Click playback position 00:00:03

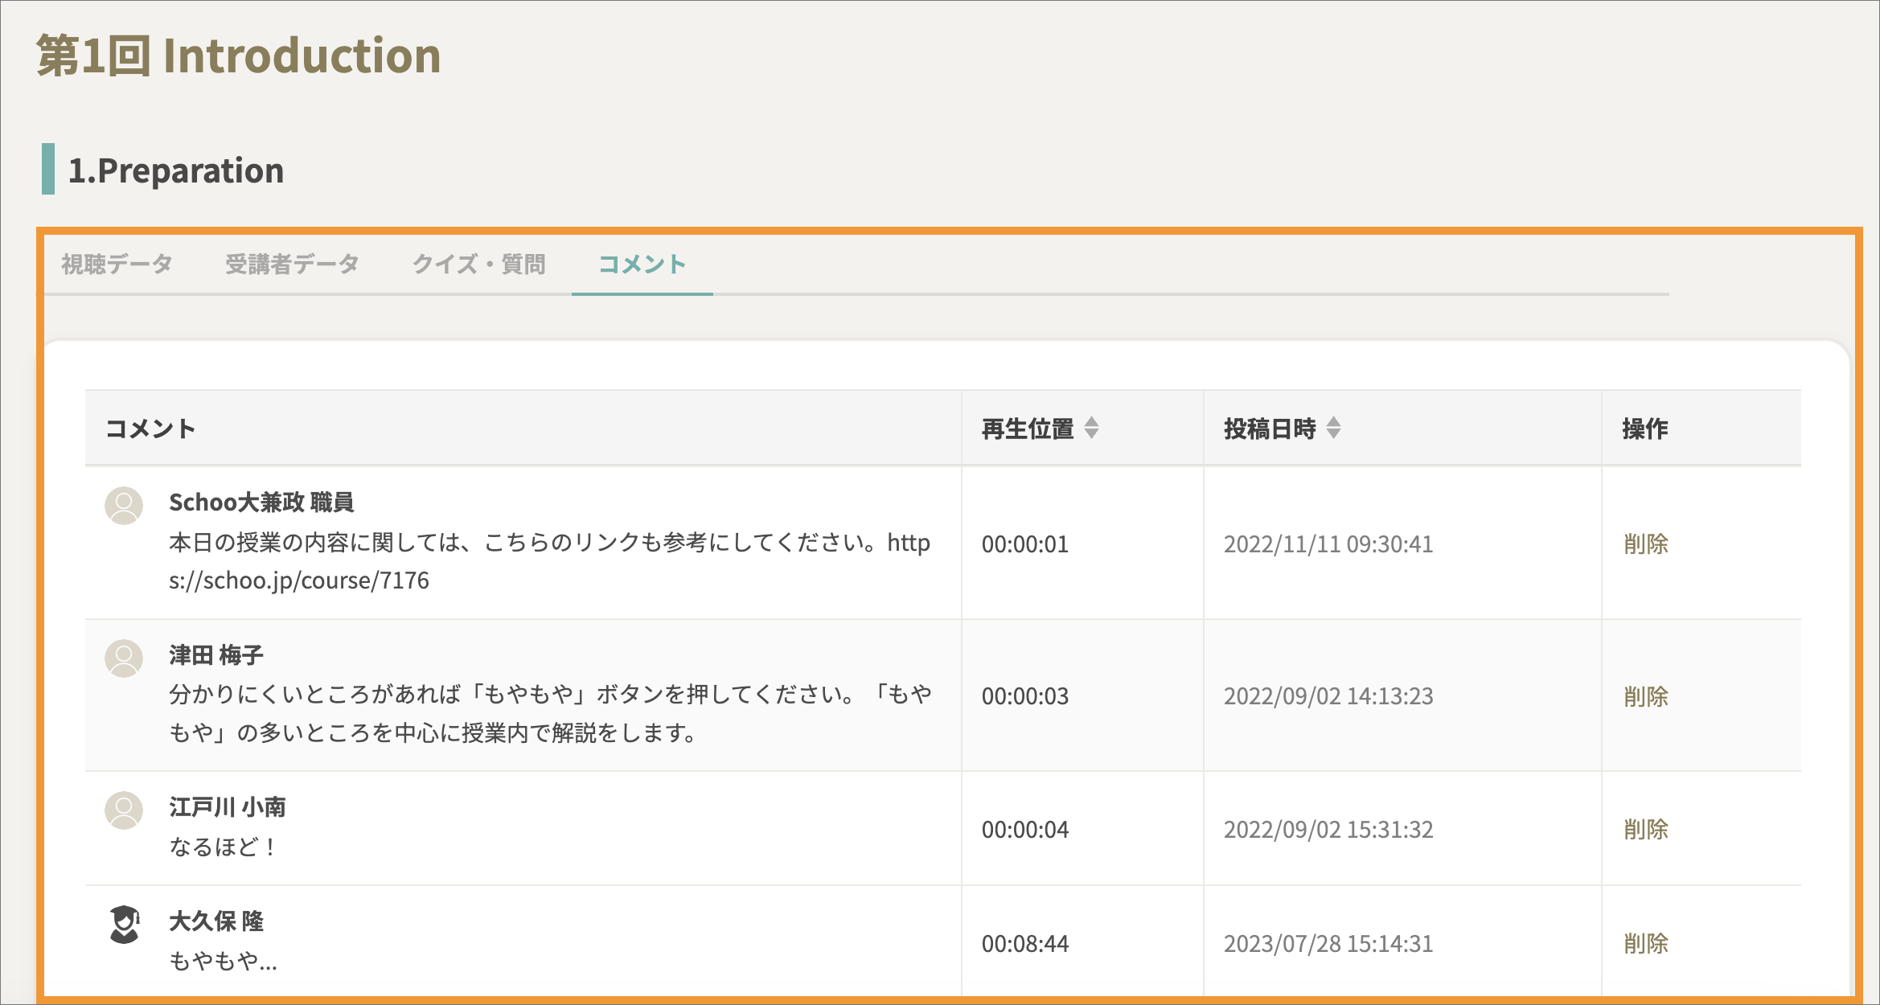tap(1025, 696)
